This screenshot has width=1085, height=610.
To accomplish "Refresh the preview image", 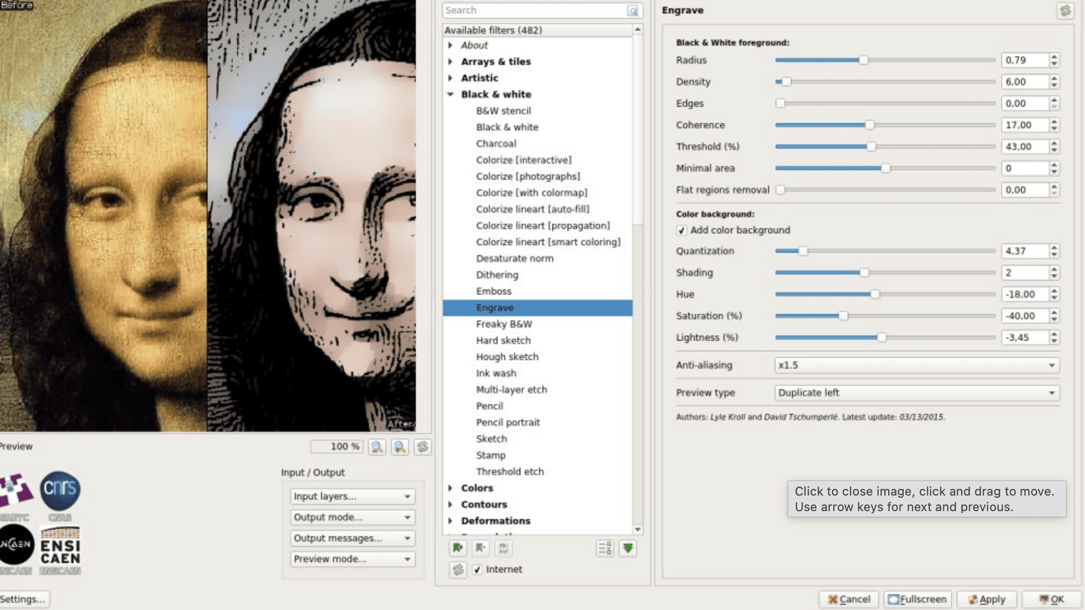I will [422, 447].
